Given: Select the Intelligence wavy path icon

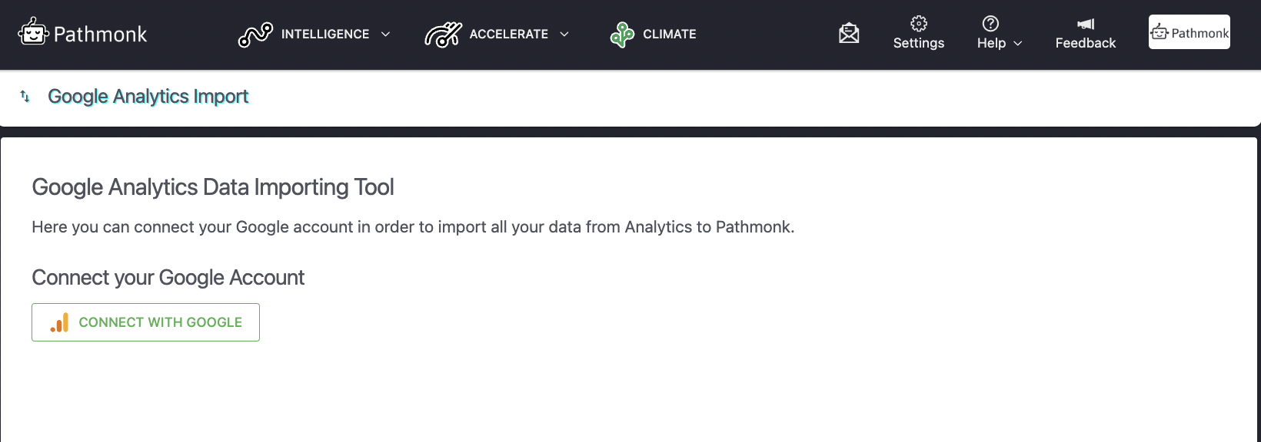Looking at the screenshot, I should [256, 34].
